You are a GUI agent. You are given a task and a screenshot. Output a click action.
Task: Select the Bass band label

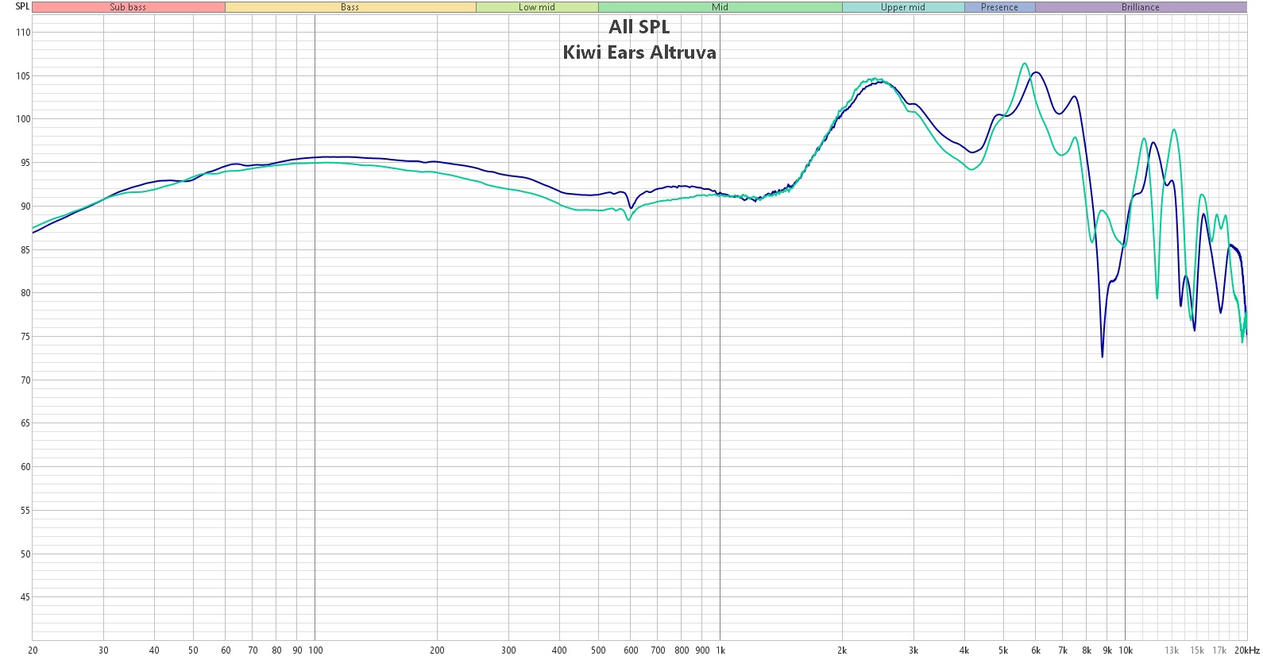coord(350,7)
